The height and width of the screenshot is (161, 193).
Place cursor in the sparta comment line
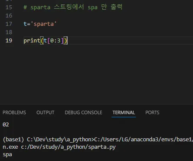[x=73, y=7]
